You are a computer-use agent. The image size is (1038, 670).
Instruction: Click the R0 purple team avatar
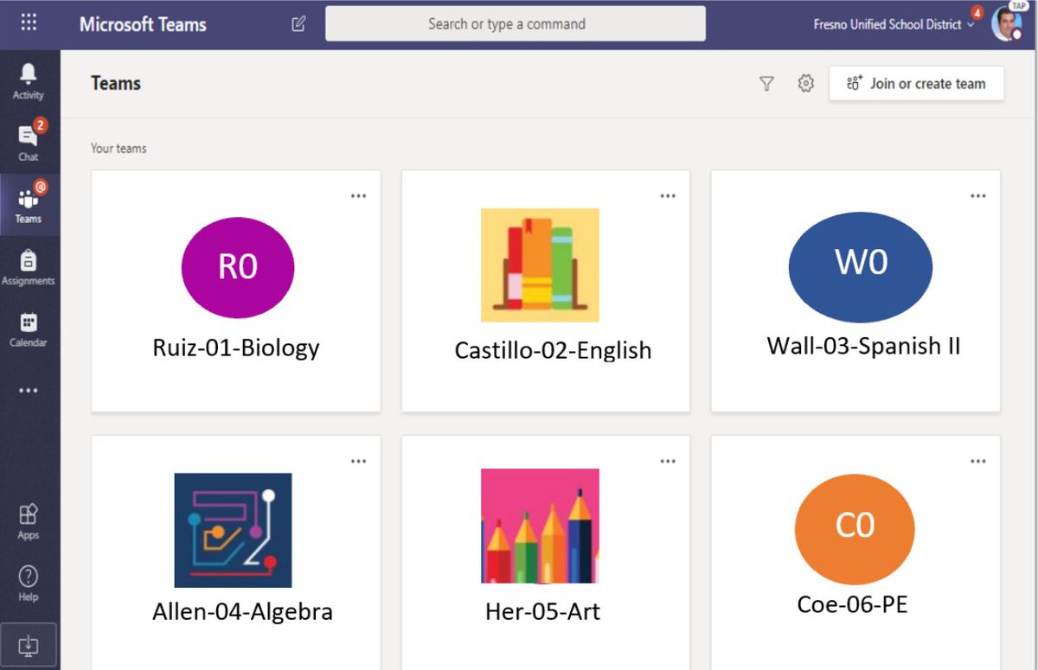coord(238,267)
